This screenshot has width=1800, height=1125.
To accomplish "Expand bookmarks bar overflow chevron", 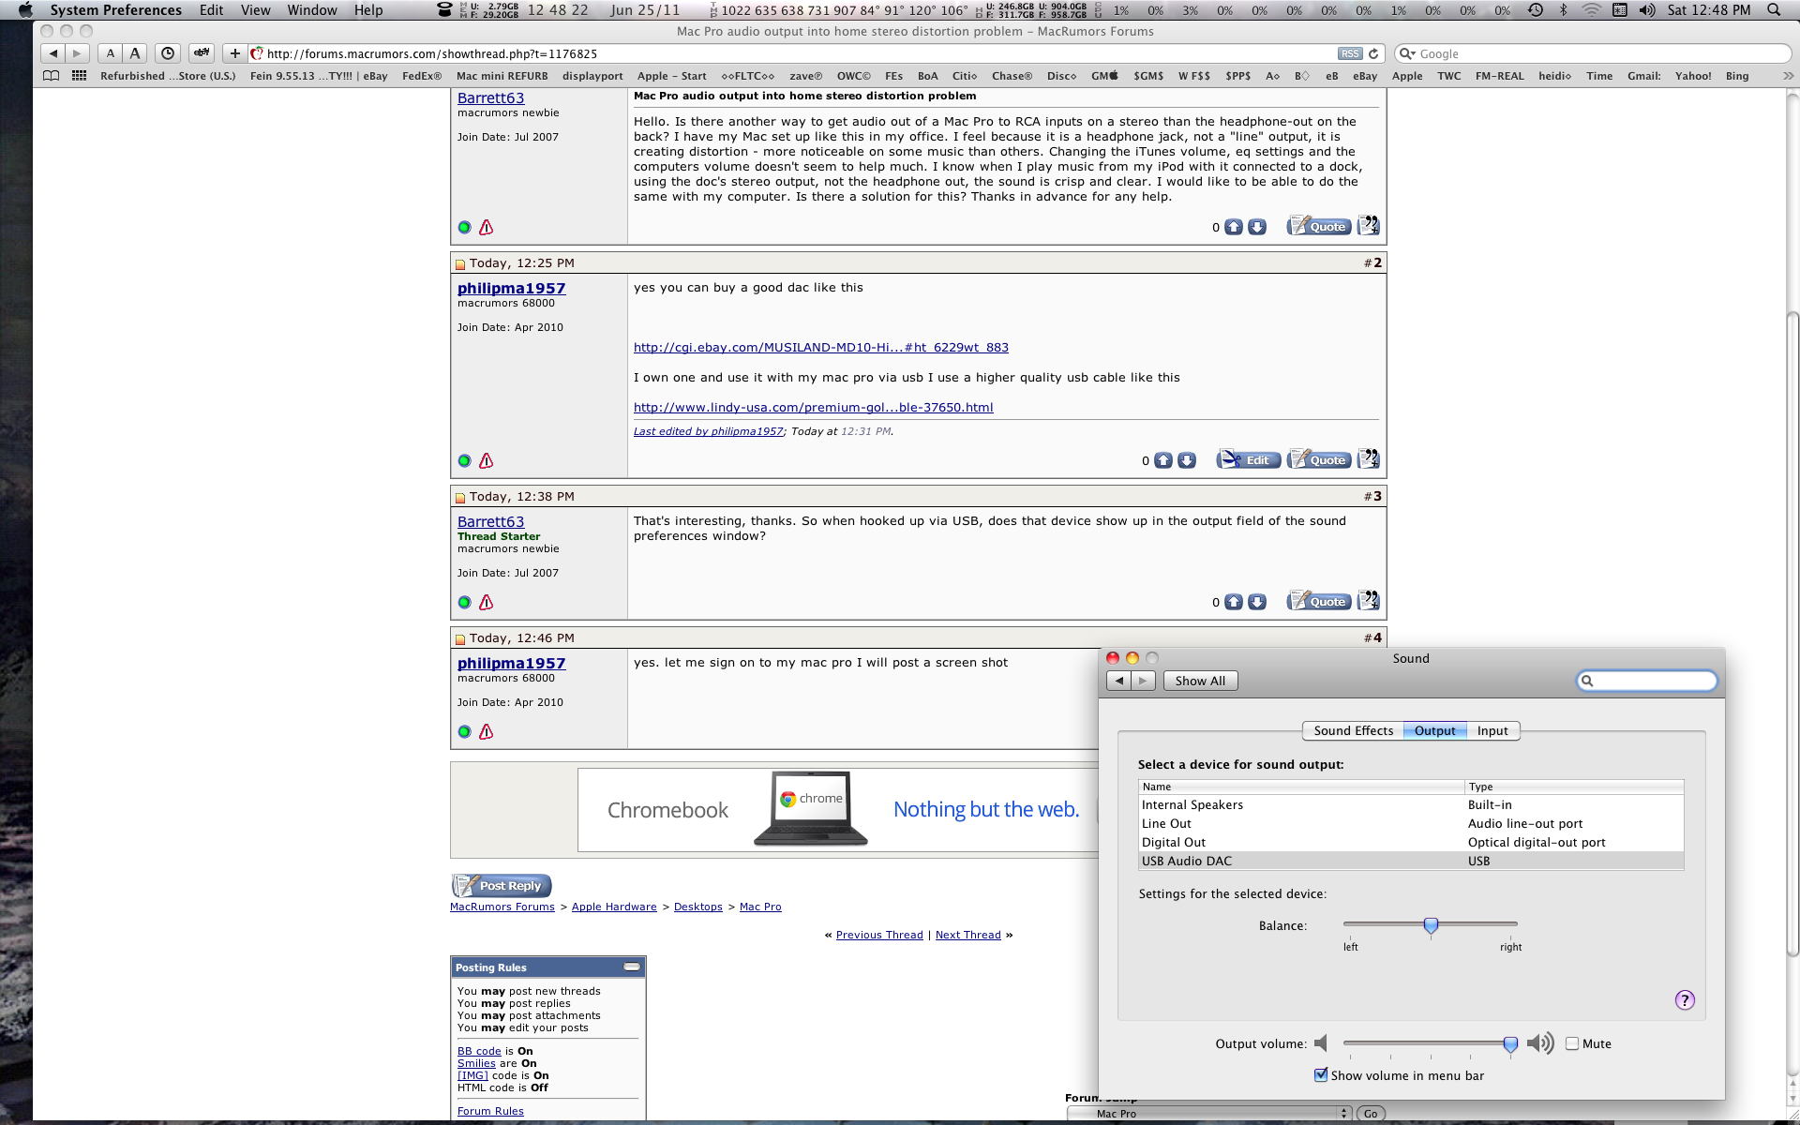I will click(1787, 76).
